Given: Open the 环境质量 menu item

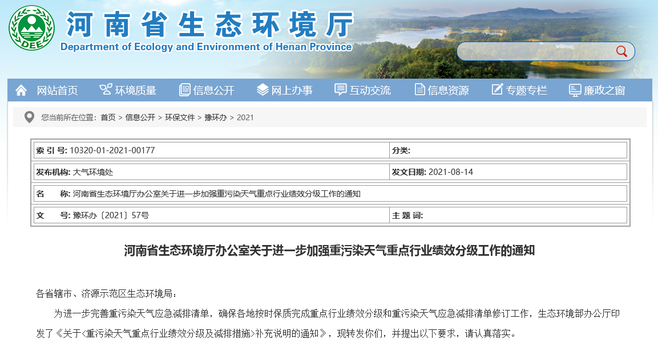Looking at the screenshot, I should (x=136, y=91).
